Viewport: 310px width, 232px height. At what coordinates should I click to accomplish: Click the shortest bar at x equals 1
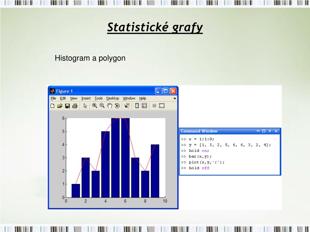point(76,191)
